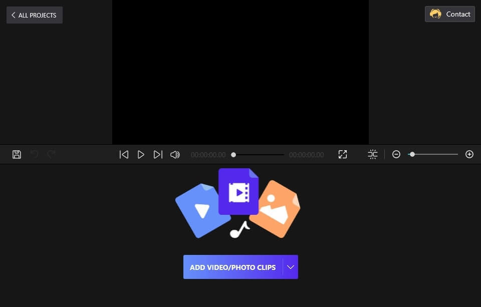Image resolution: width=481 pixels, height=307 pixels.
Task: Click the timeline zoom slider handle
Action: (412, 154)
